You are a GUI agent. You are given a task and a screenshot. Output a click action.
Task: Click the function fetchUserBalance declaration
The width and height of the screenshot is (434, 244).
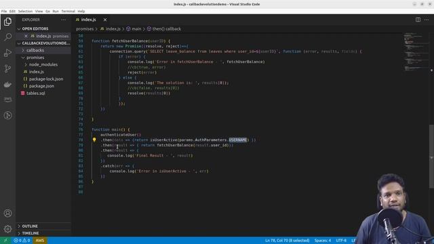[131, 41]
